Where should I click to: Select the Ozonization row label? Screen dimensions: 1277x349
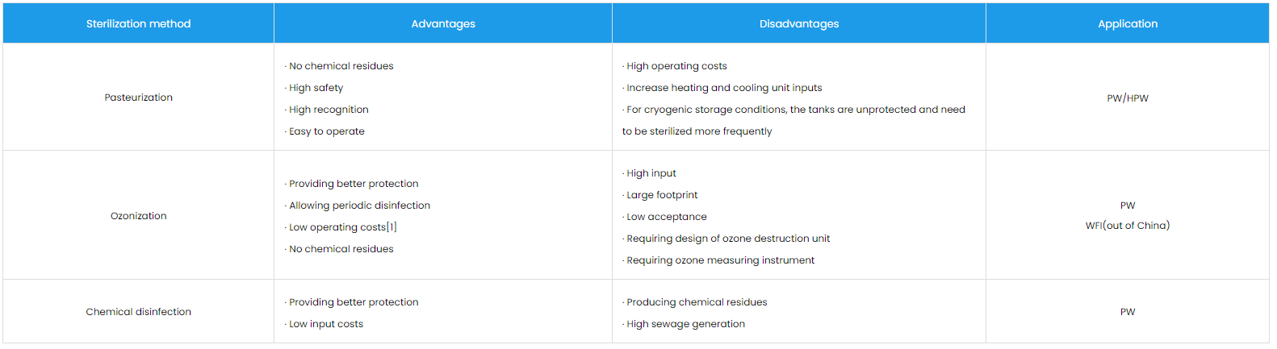click(x=138, y=216)
